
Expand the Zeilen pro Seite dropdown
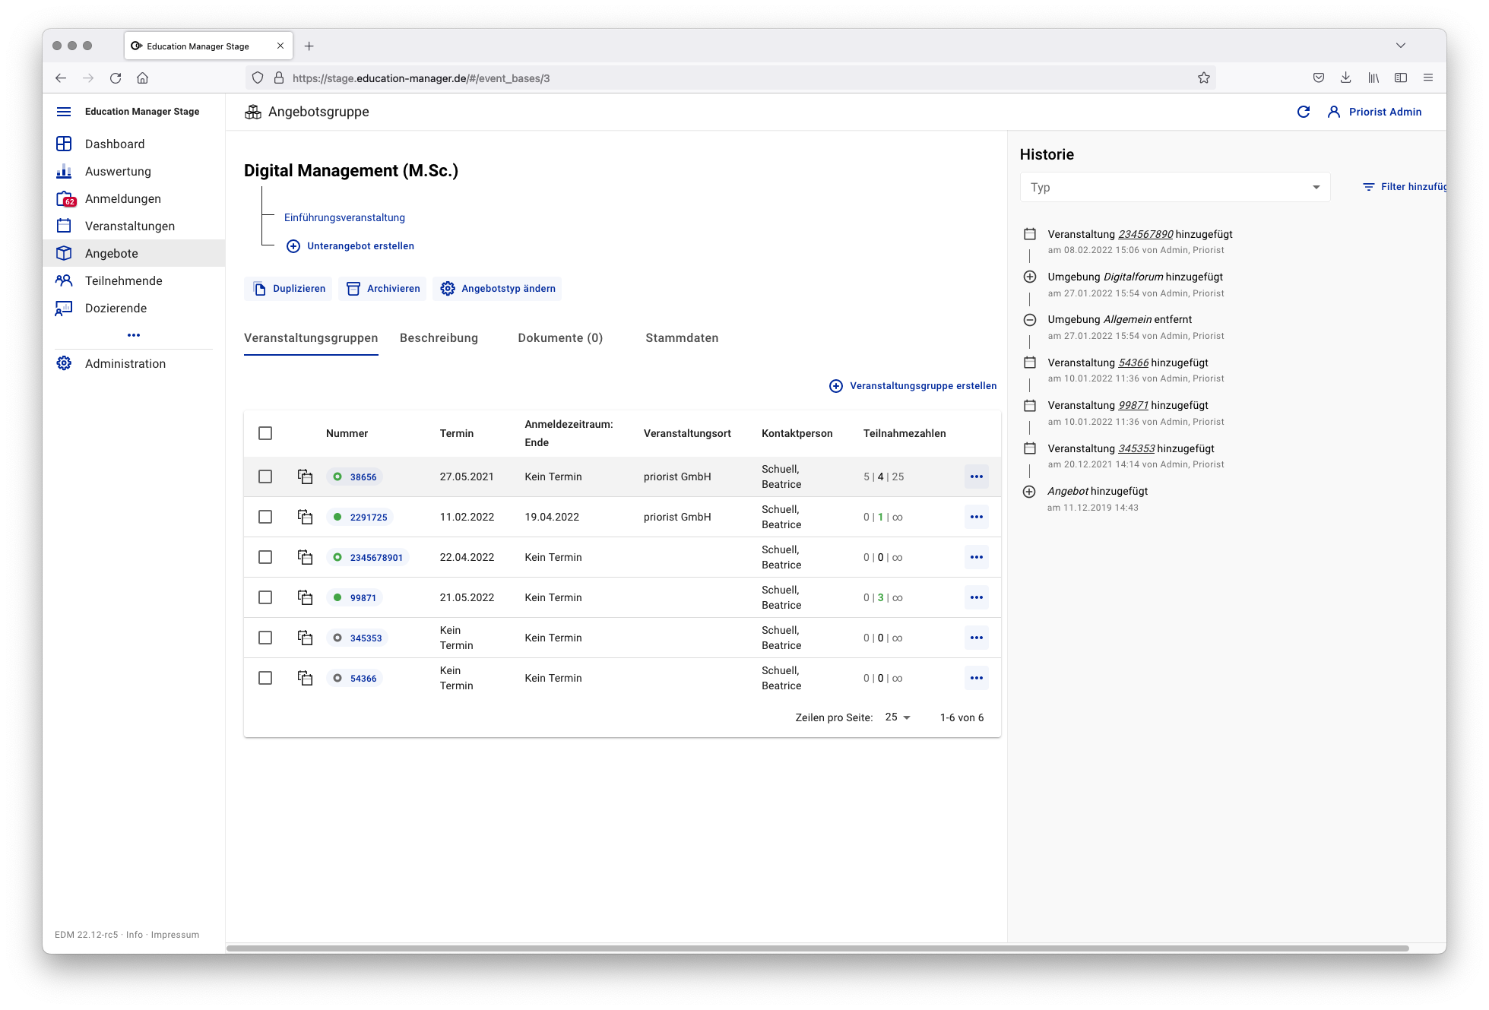[895, 717]
